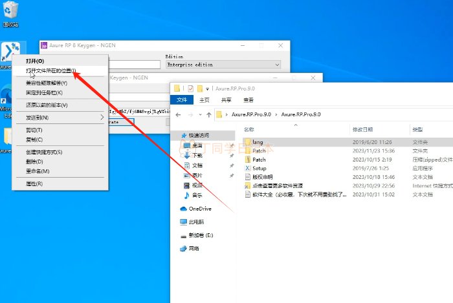The width and height of the screenshot is (453, 303).
Task: Click the properties checkmark quick access icon
Action: point(190,89)
